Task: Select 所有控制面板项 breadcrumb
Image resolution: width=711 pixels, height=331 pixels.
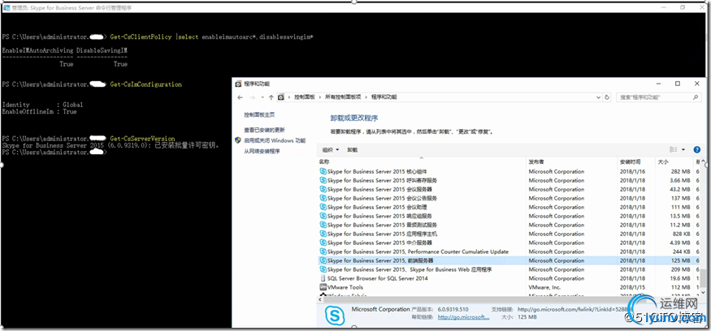Action: 343,97
